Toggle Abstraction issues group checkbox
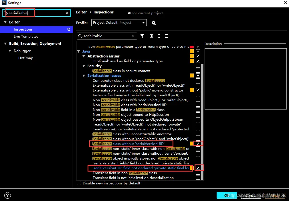289x201 pixels. coord(198,56)
